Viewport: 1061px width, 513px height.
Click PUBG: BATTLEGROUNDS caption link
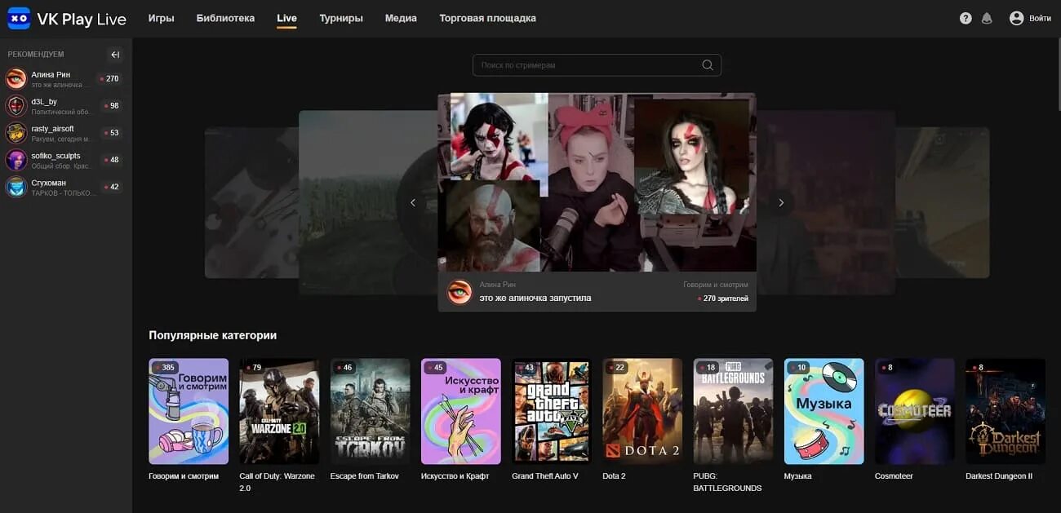tap(727, 482)
